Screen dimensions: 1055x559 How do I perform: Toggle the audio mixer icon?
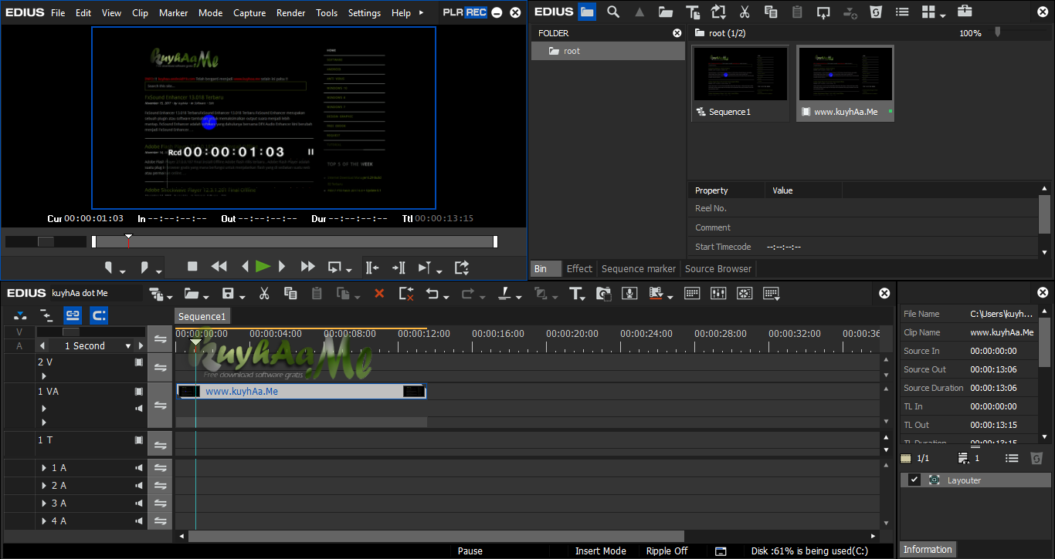point(718,293)
